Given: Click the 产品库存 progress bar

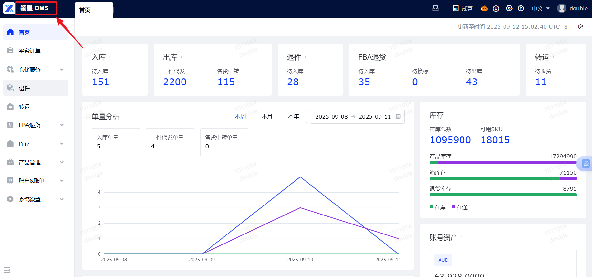Looking at the screenshot, I should 503,162.
